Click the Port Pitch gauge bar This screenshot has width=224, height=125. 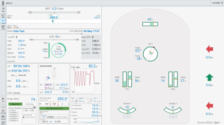[x=130, y=79]
